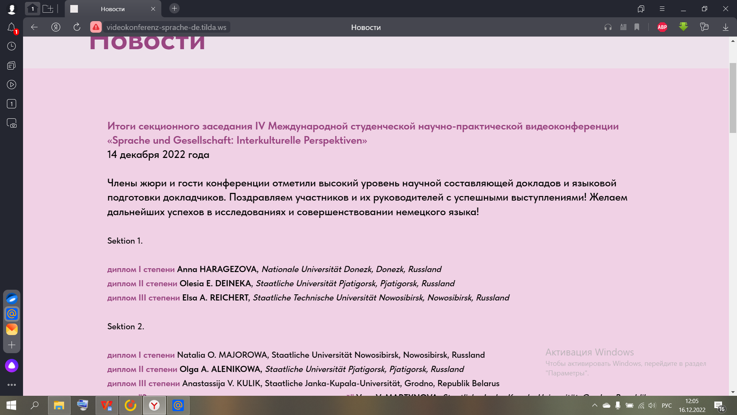Image resolution: width=737 pixels, height=415 pixels.
Task: Launch the Alice assistant in the sidebar
Action: (12, 365)
